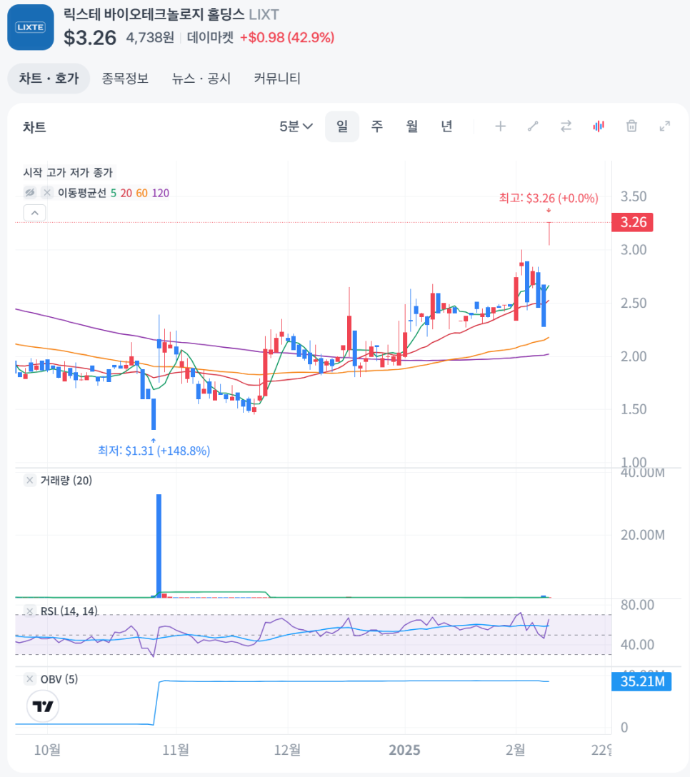690x777 pixels.
Task: Open the 뉴스 · 공시 tab
Action: pyautogui.click(x=201, y=79)
